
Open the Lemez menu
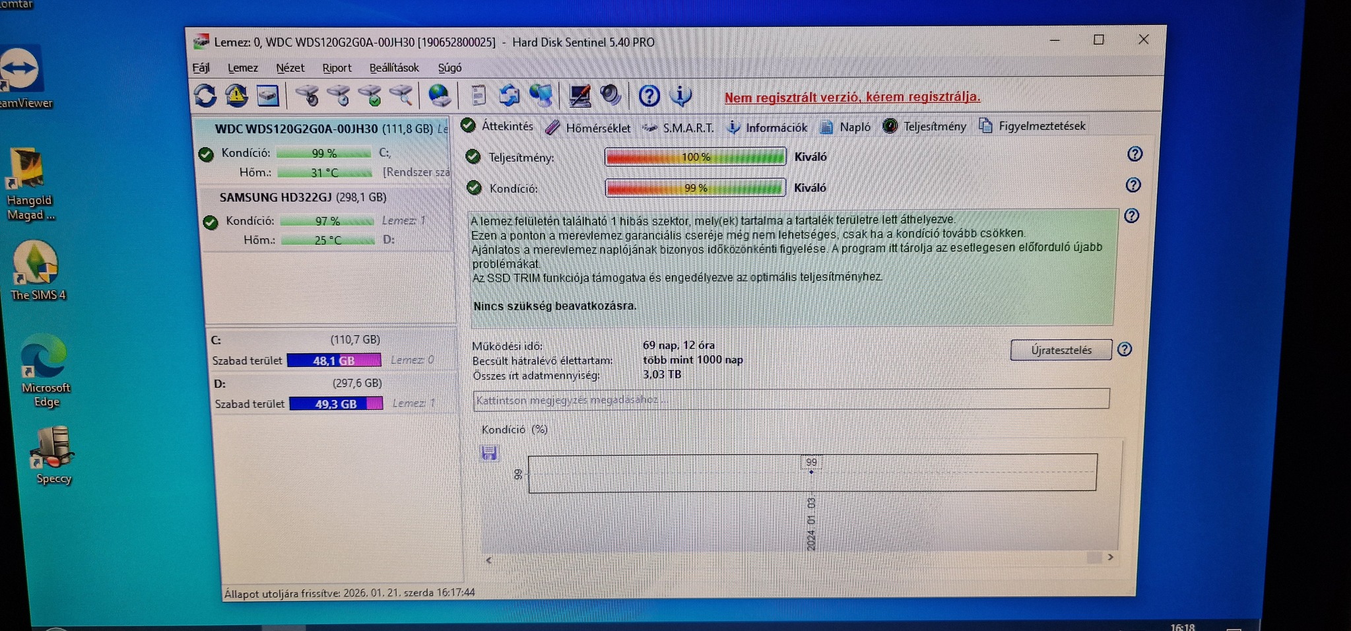pos(243,68)
